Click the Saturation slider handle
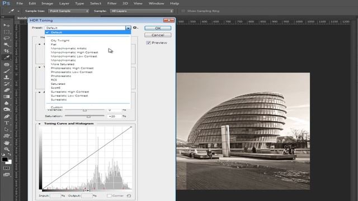Viewport: 358px width, 201px height. point(88,117)
